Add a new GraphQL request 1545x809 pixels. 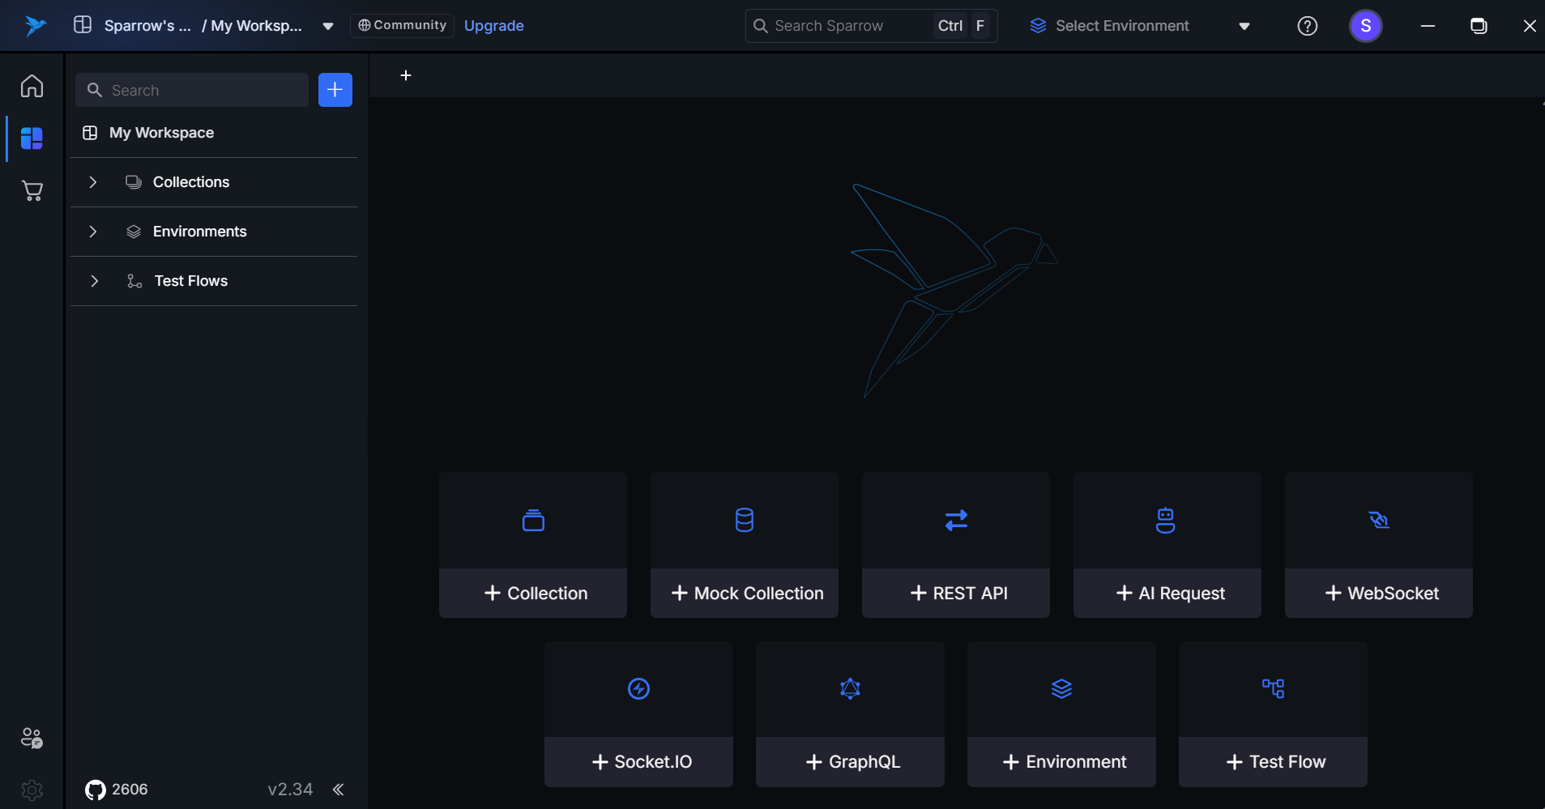(x=850, y=761)
